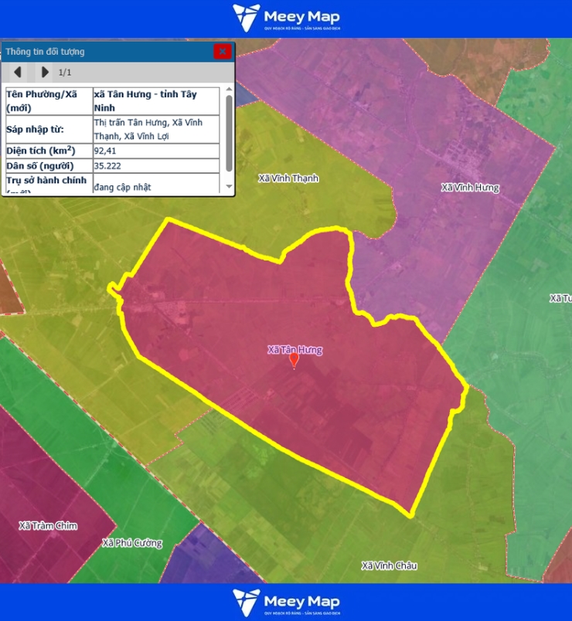Screen dimensions: 572x621
Task: Click the previous object arrow in info panel
Action: 17,73
